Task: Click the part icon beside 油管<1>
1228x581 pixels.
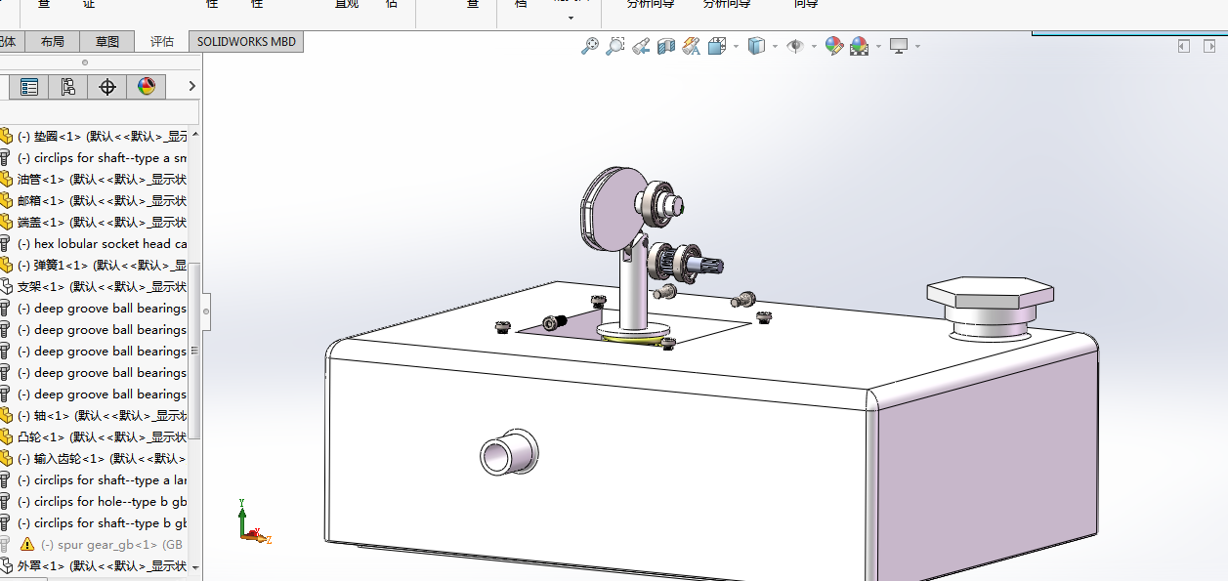Action: click(x=6, y=180)
